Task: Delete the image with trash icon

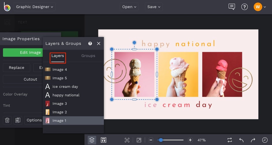Action: click(7, 120)
